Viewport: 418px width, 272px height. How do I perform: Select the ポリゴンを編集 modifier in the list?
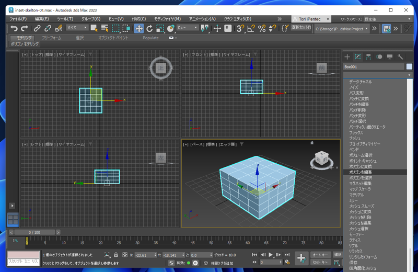point(375,172)
